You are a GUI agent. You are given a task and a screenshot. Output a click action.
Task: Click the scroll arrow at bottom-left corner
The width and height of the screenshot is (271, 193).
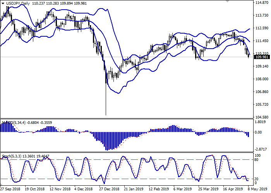[1, 185]
